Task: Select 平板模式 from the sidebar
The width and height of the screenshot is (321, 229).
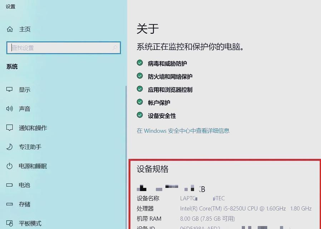Action: (x=30, y=223)
